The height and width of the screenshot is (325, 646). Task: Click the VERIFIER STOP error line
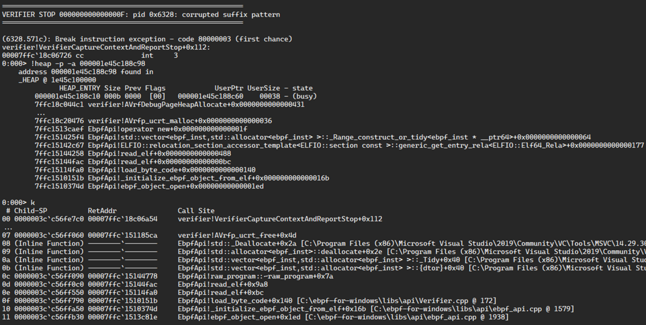pos(141,14)
